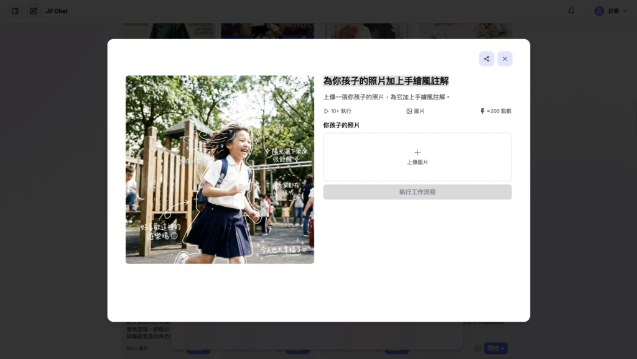Click the Jif Chat title
This screenshot has height=359, width=637.
coord(57,11)
